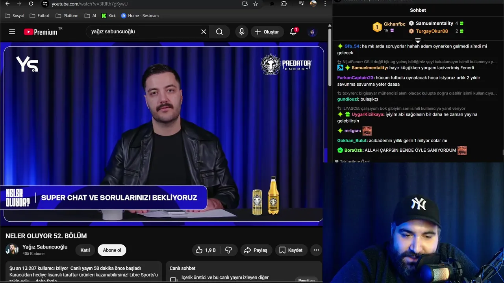Open the YouTube account avatar menu
Viewport: 504px width, 283px height.
[x=312, y=32]
